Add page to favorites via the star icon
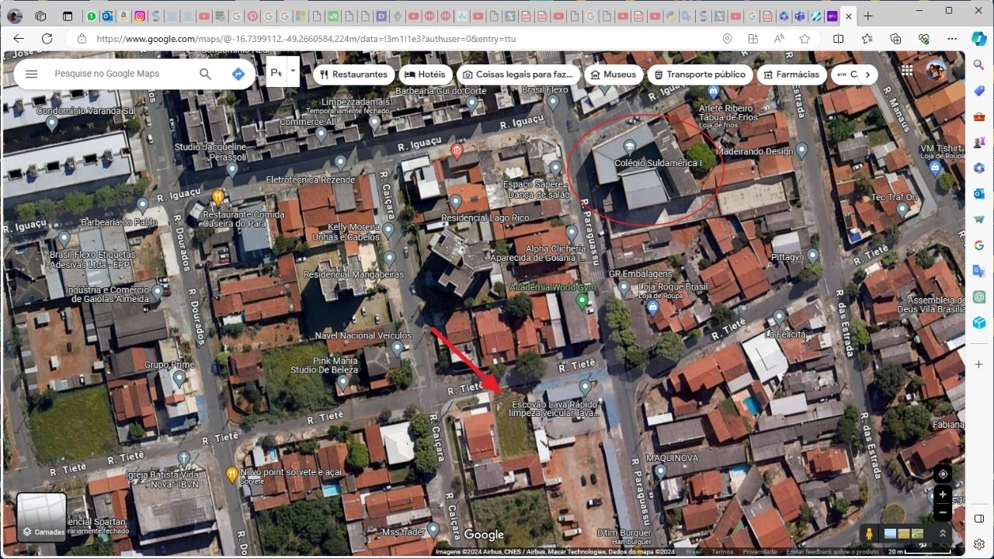The image size is (994, 559). coord(805,39)
